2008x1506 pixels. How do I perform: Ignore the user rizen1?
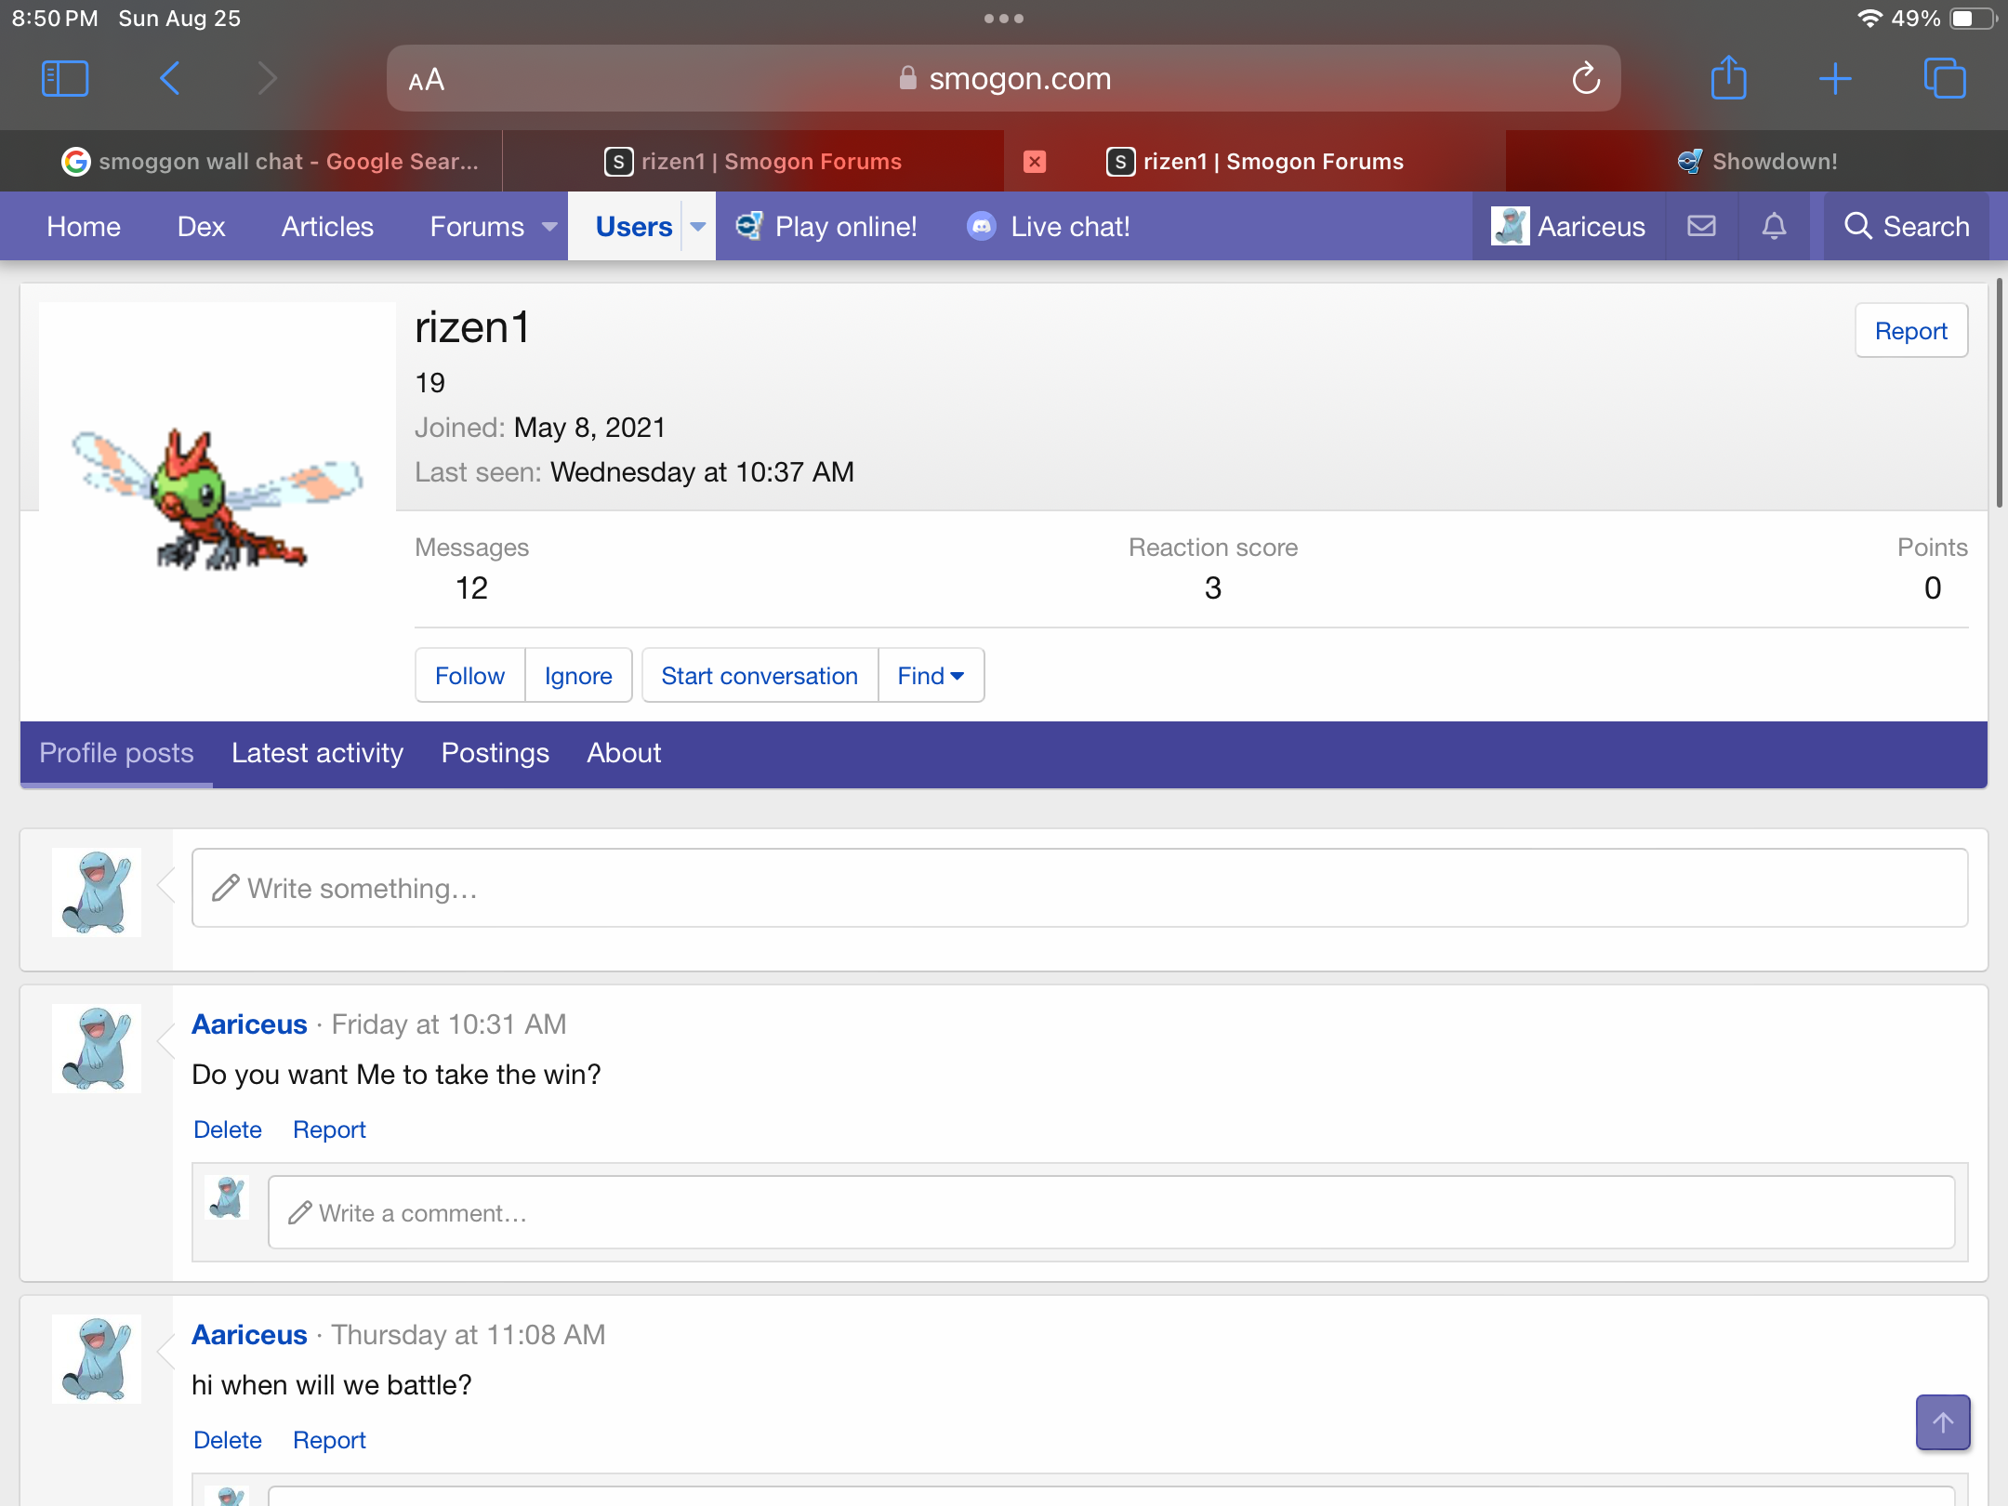(578, 676)
